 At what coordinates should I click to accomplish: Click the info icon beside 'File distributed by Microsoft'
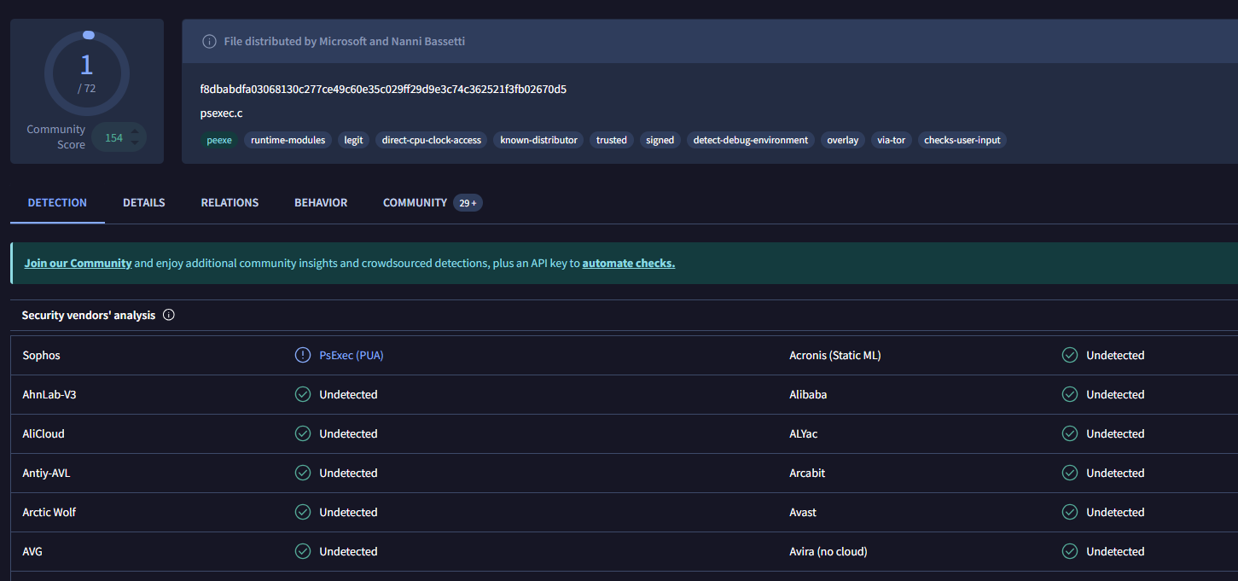(209, 42)
